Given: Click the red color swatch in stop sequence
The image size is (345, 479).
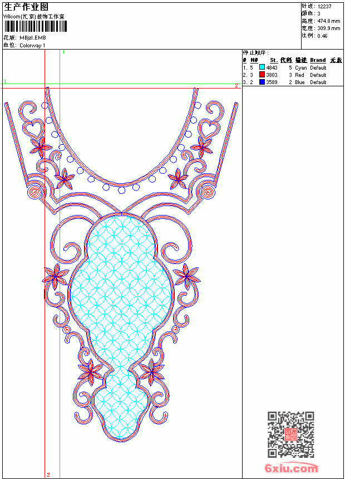Looking at the screenshot, I should [262, 74].
